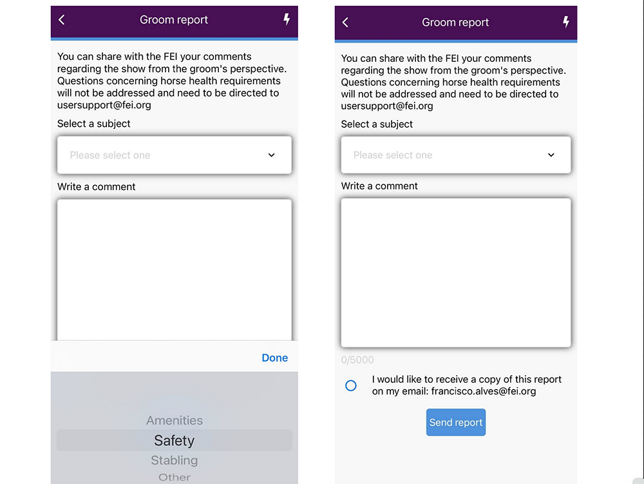Viewport: 644px width, 484px height.
Task: Tap right 'Groom report' header title
Action: (x=455, y=22)
